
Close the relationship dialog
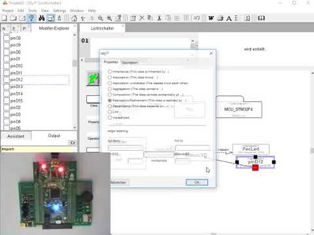coord(211,54)
